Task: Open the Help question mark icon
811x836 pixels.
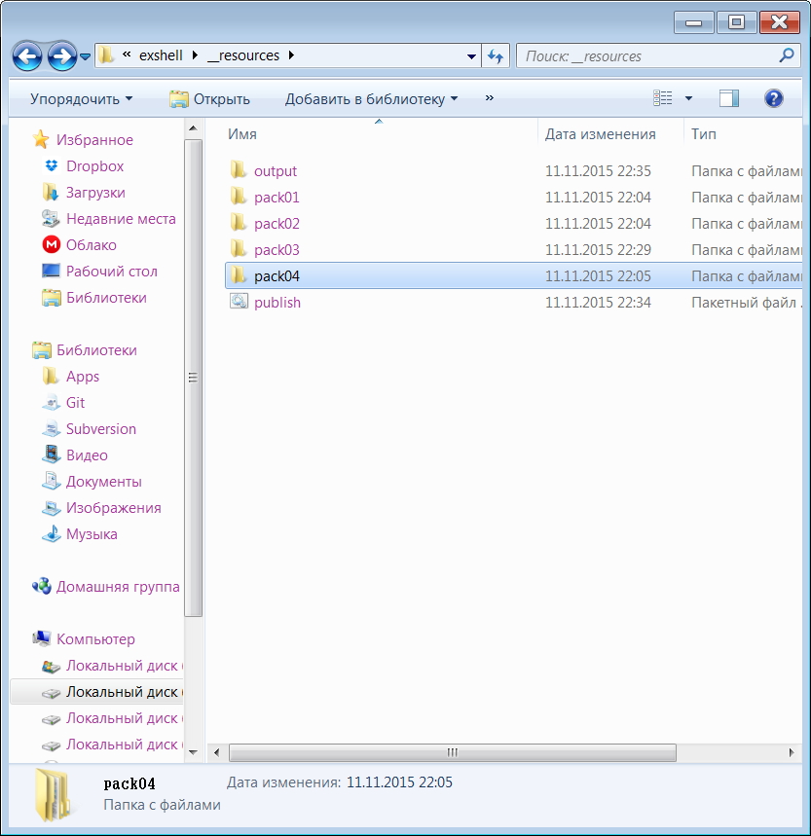Action: (774, 98)
